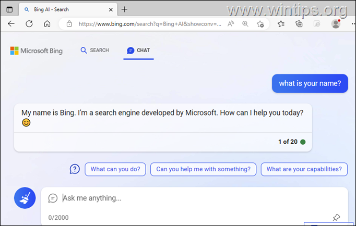Start Read Aloud from address bar
Image resolution: width=356 pixels, height=226 pixels.
pos(231,23)
